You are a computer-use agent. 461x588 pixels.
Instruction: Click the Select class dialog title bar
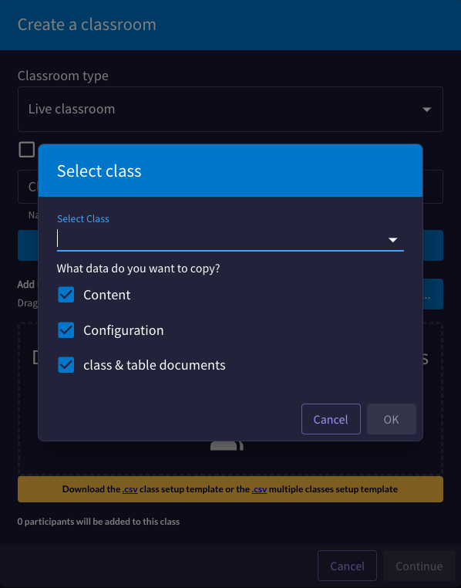[x=230, y=171]
